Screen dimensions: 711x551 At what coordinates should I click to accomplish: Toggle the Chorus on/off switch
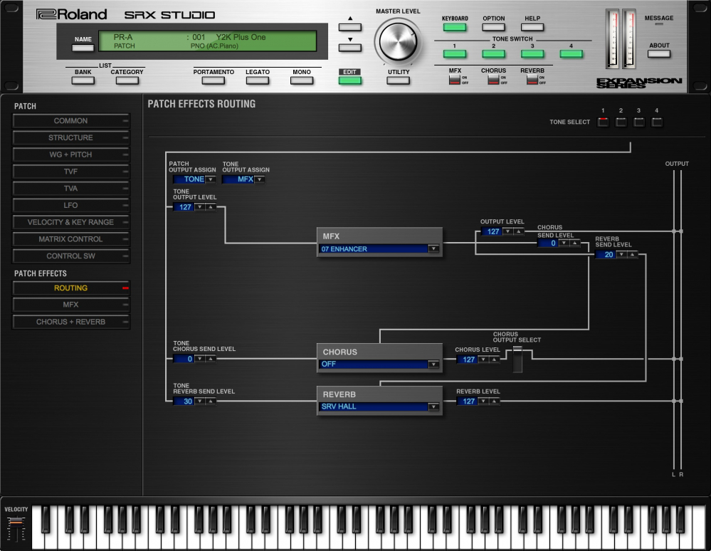(492, 80)
